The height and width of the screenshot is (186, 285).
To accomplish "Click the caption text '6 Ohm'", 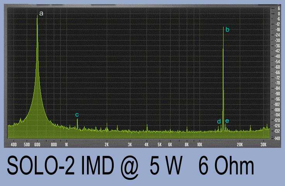I will tap(226, 166).
